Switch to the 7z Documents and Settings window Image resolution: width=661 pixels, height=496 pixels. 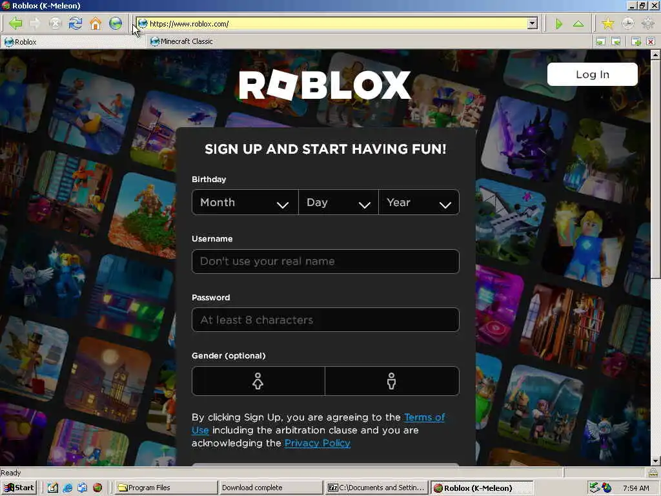(376, 488)
